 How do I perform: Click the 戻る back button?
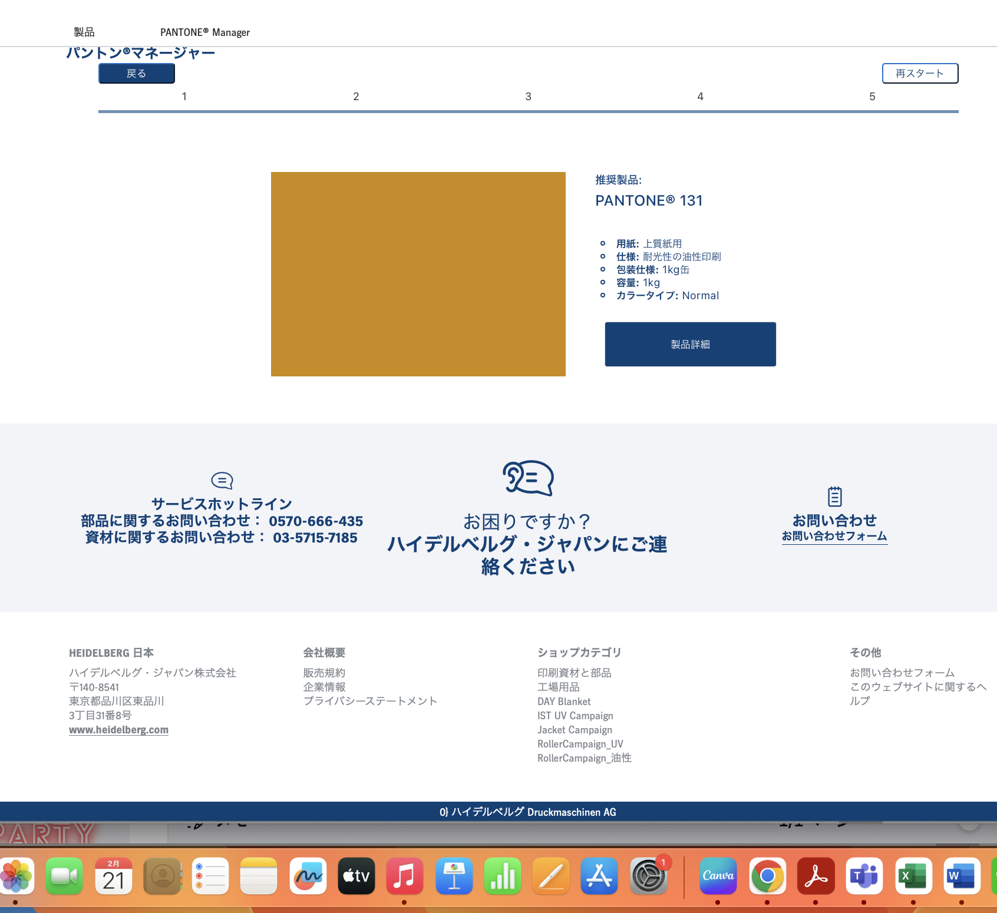[137, 74]
